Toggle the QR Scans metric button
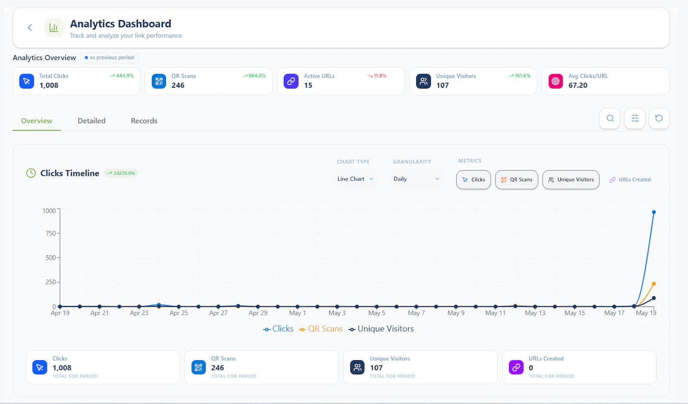Image resolution: width=688 pixels, height=404 pixels. point(516,180)
